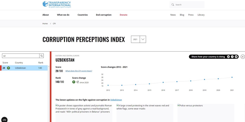Select the 2021 data point on the chart

(232, 77)
